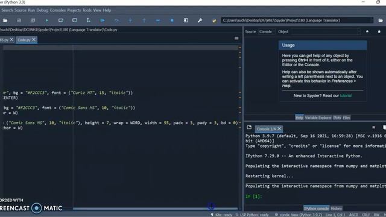Open file using the folder toolbar icon
Image resolution: width=386 pixels, height=217 pixels.
(5, 20)
